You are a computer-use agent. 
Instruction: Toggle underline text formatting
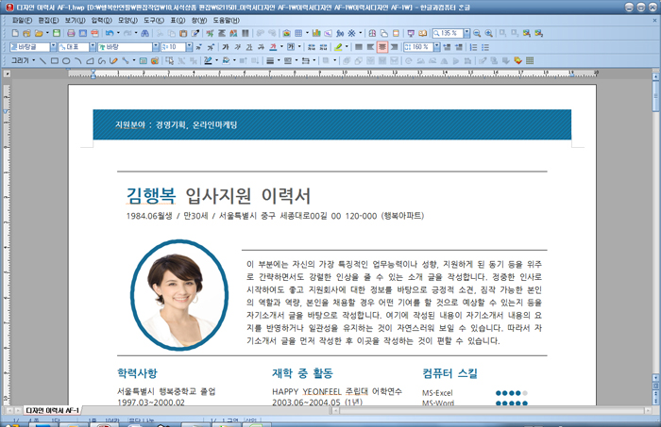tap(249, 47)
